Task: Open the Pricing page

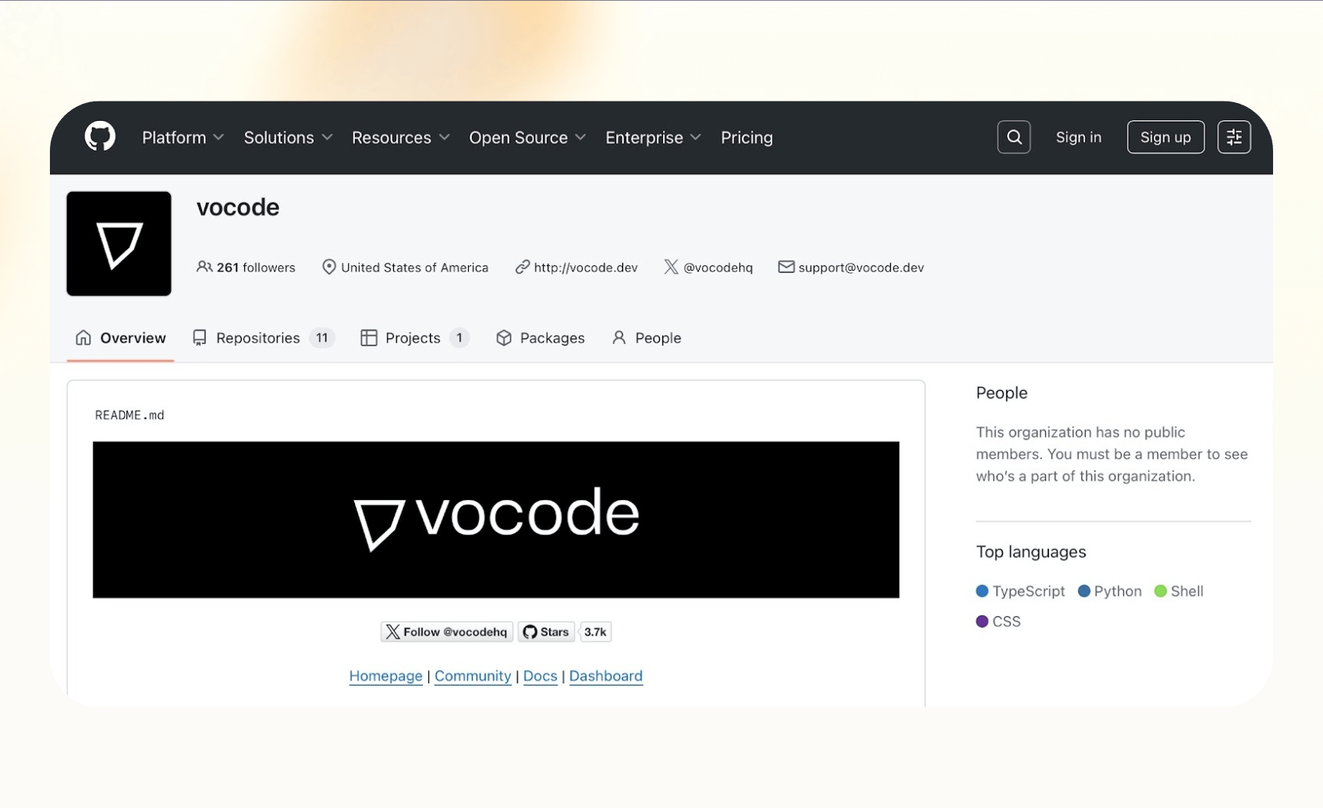Action: pyautogui.click(x=747, y=137)
